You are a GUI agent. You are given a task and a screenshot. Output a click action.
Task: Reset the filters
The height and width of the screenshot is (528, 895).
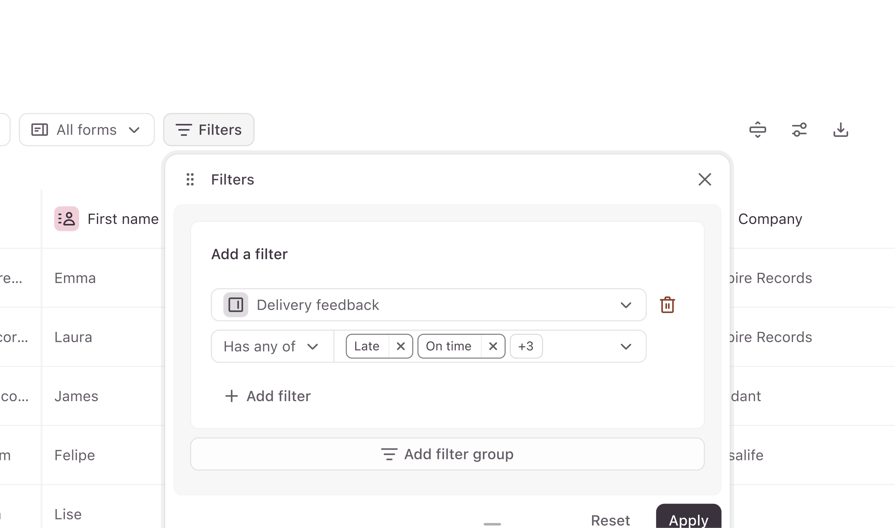(610, 520)
